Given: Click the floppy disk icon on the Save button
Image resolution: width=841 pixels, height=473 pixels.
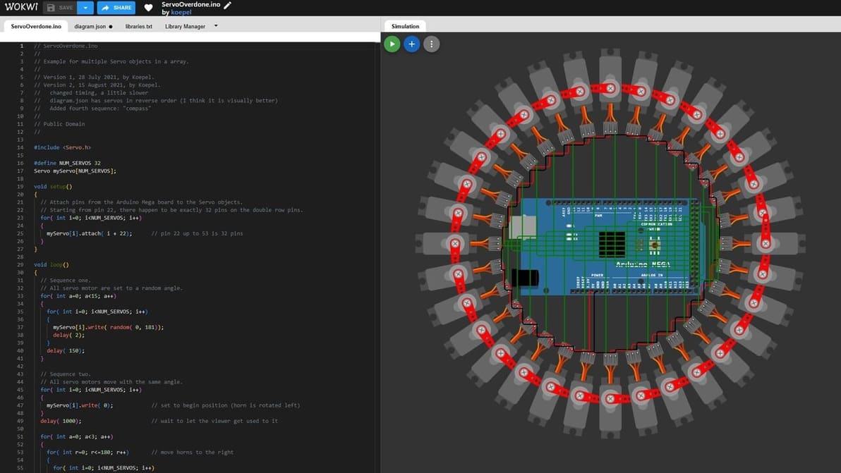Looking at the screenshot, I should [x=52, y=8].
